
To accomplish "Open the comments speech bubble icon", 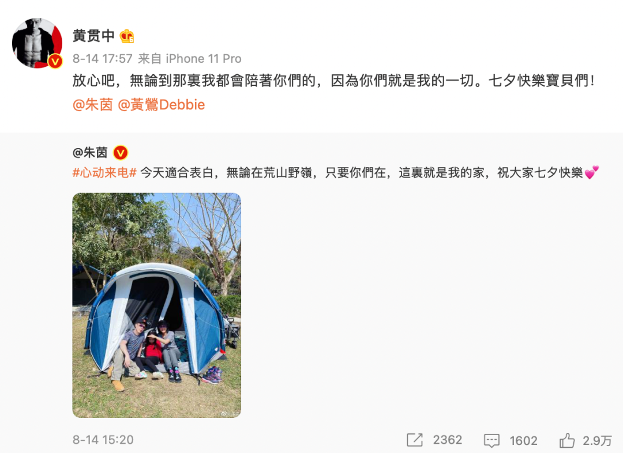I will [x=491, y=440].
